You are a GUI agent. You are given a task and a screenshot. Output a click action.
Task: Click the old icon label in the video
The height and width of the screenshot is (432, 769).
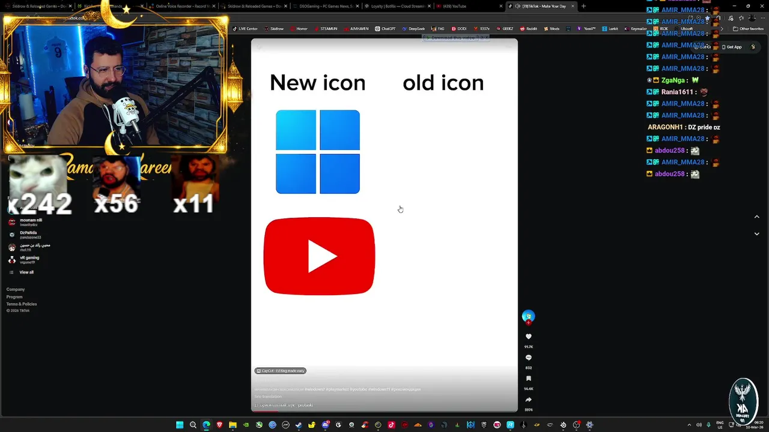[x=443, y=83]
